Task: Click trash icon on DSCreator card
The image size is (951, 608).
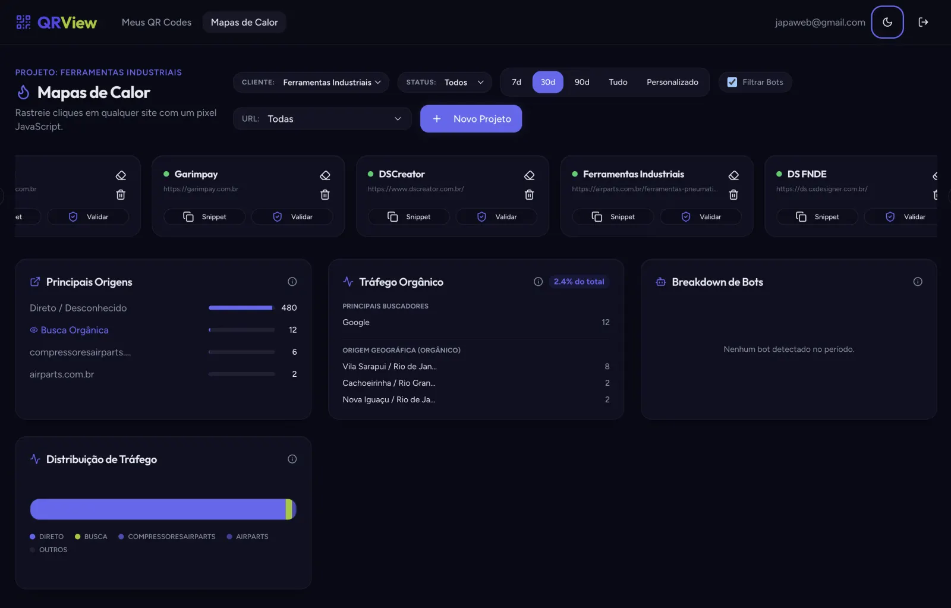Action: click(530, 194)
